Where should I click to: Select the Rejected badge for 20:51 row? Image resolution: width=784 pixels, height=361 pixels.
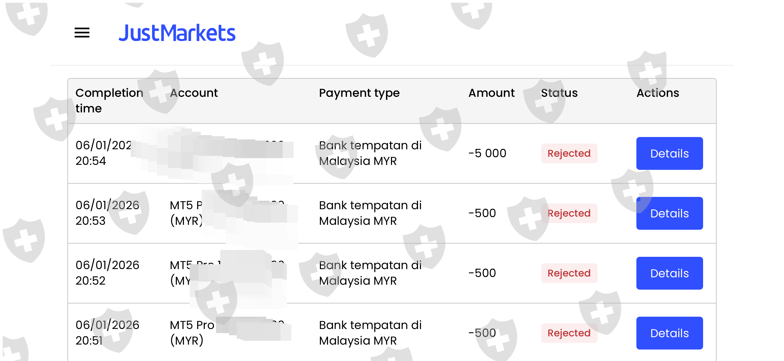(569, 333)
